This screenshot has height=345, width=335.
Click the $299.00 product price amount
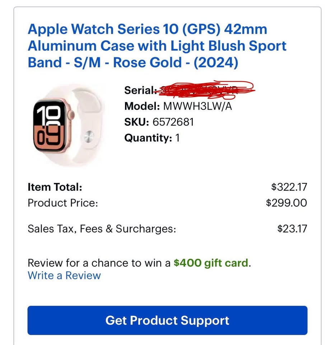pos(286,203)
